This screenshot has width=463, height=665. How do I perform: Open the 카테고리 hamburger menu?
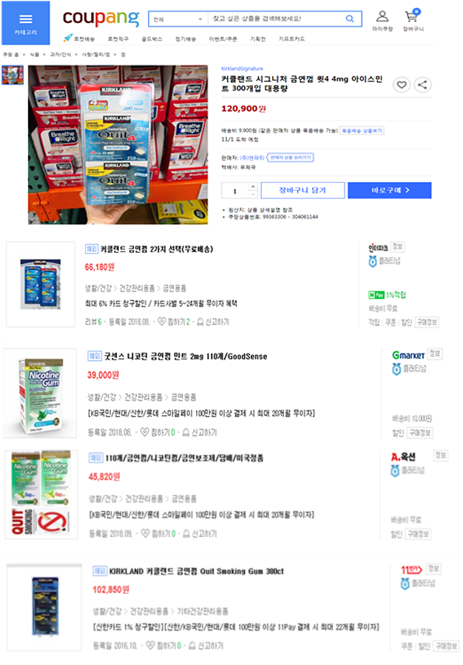pyautogui.click(x=25, y=23)
